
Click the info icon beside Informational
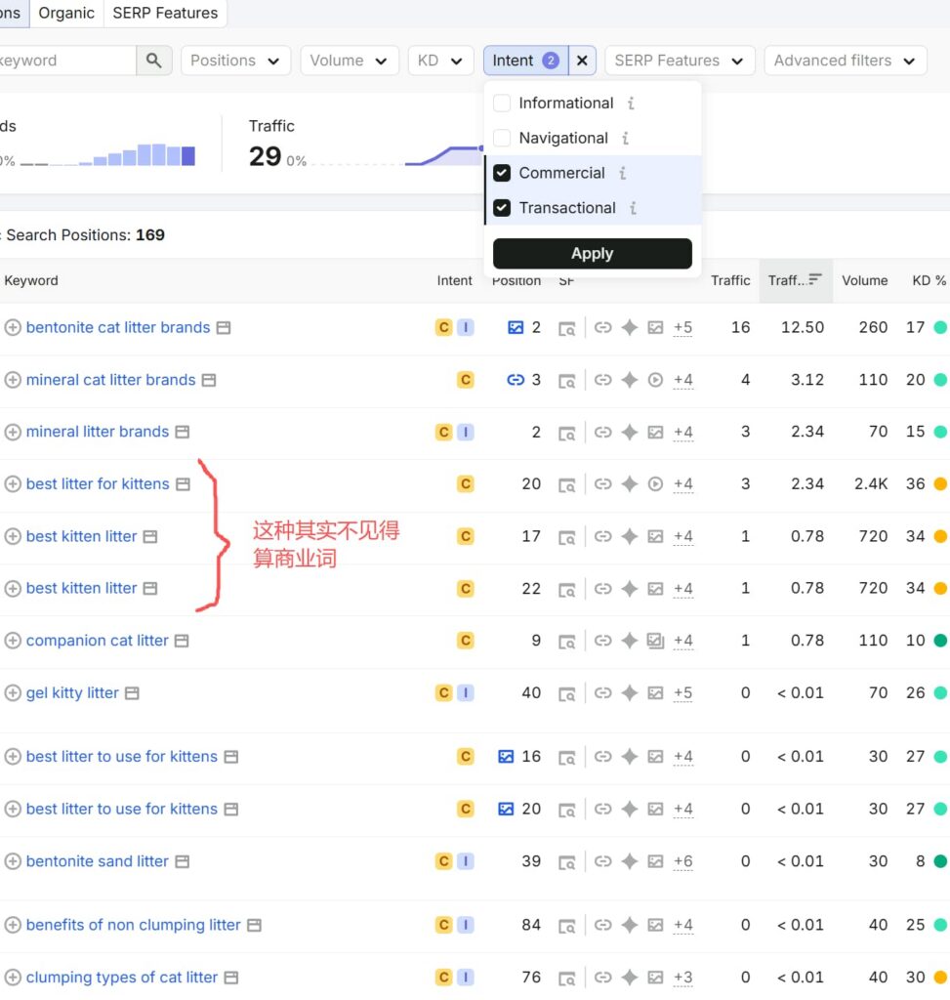tap(631, 104)
